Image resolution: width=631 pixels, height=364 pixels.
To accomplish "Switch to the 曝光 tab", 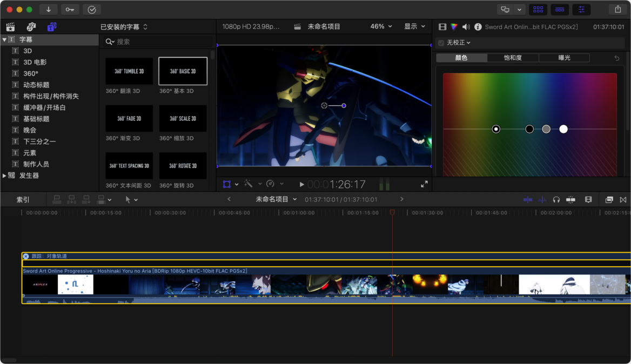I will pyautogui.click(x=564, y=58).
